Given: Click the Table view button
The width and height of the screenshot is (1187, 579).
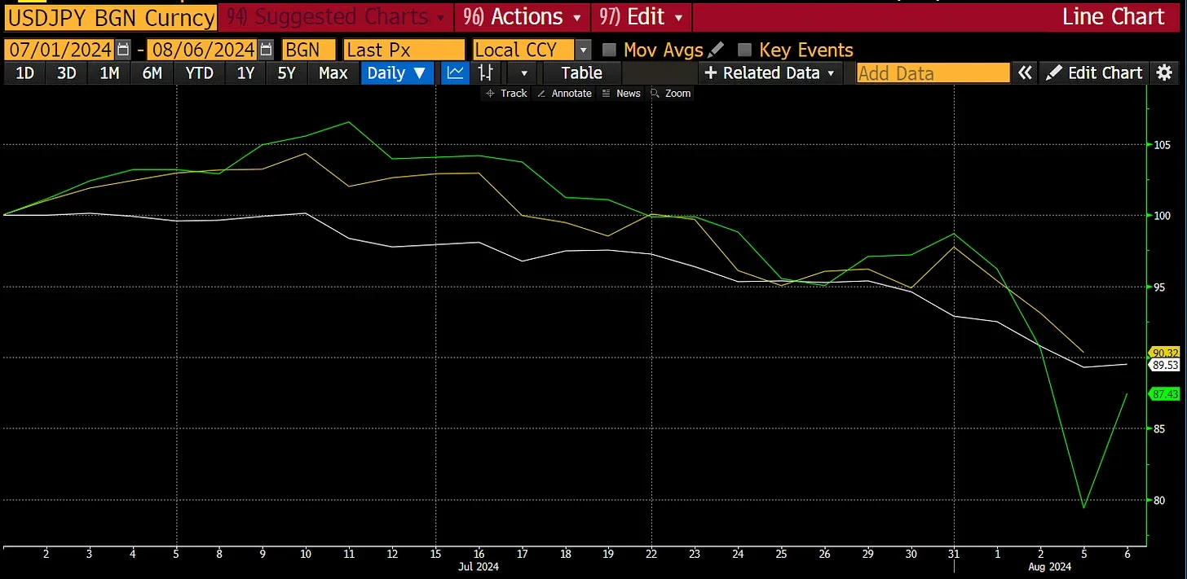Looking at the screenshot, I should [x=581, y=72].
